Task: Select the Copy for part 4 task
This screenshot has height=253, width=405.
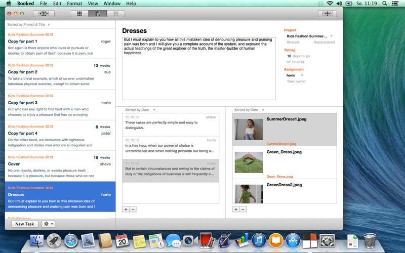Action: tap(60, 136)
